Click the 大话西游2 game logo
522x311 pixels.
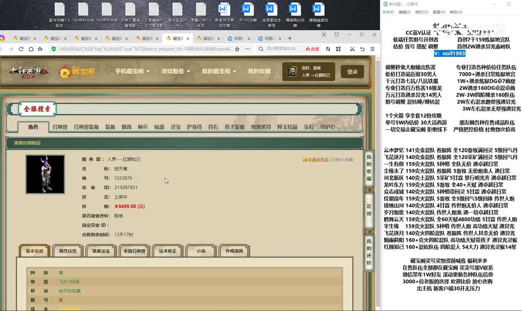pos(29,71)
